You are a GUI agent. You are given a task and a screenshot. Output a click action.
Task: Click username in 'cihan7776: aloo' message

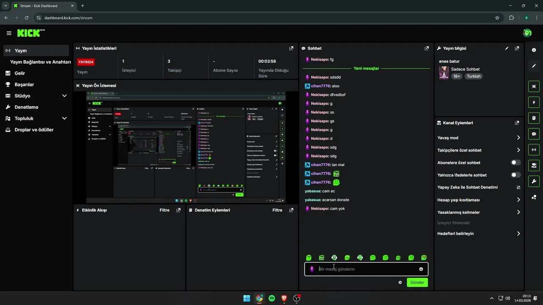click(x=321, y=86)
